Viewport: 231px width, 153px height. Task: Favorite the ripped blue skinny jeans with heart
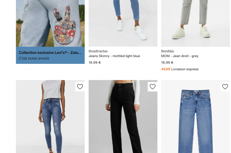click(80, 87)
